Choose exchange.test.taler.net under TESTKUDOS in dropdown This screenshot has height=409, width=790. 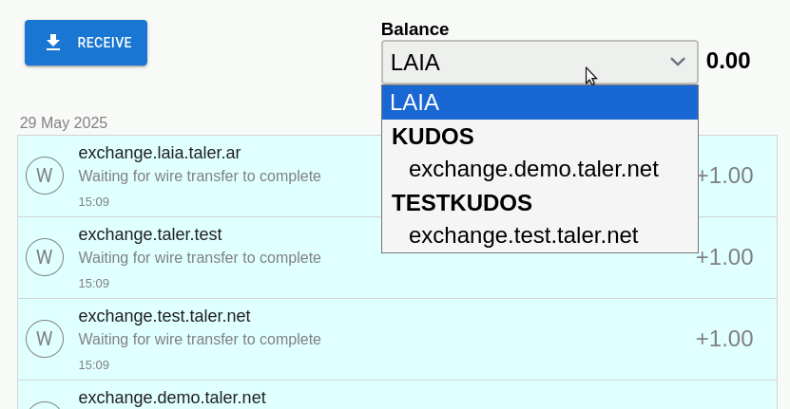pos(523,235)
